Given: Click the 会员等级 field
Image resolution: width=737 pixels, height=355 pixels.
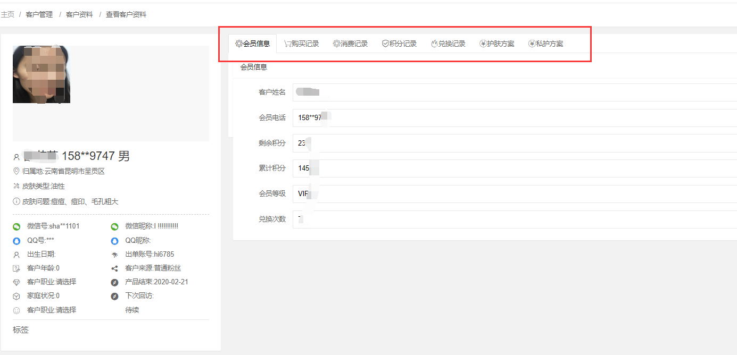Looking at the screenshot, I should pos(515,193).
